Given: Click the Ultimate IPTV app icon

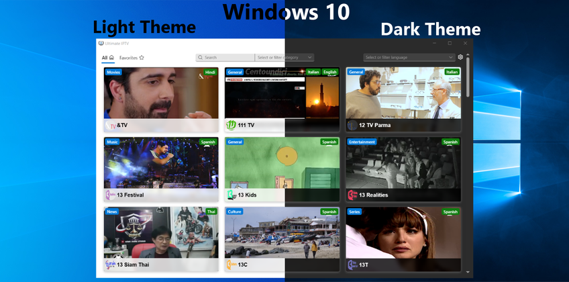Looking at the screenshot, I should click(x=101, y=44).
